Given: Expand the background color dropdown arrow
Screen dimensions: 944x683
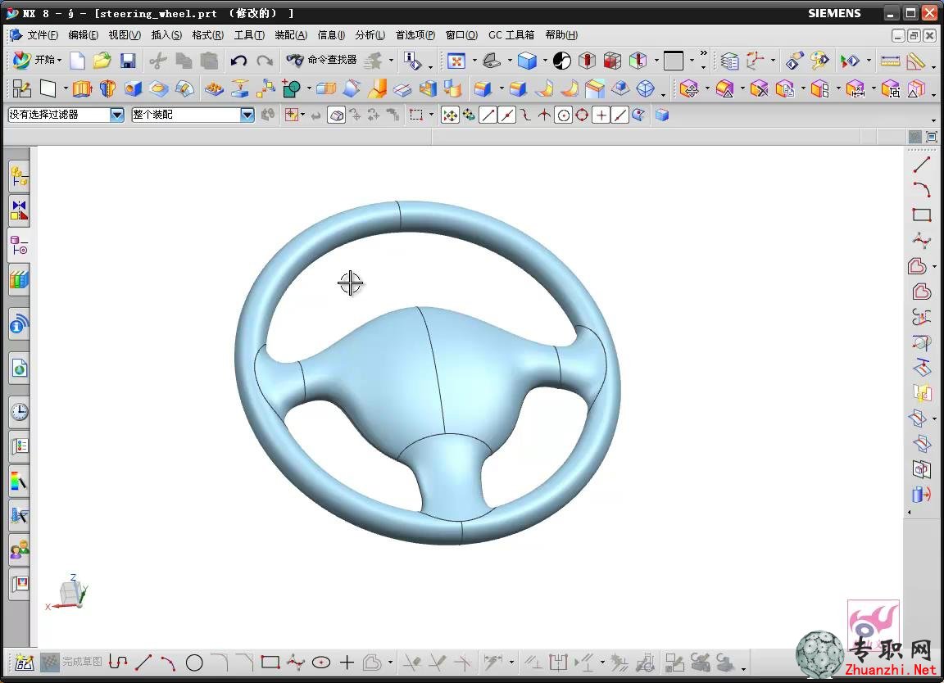Looking at the screenshot, I should tap(692, 61).
